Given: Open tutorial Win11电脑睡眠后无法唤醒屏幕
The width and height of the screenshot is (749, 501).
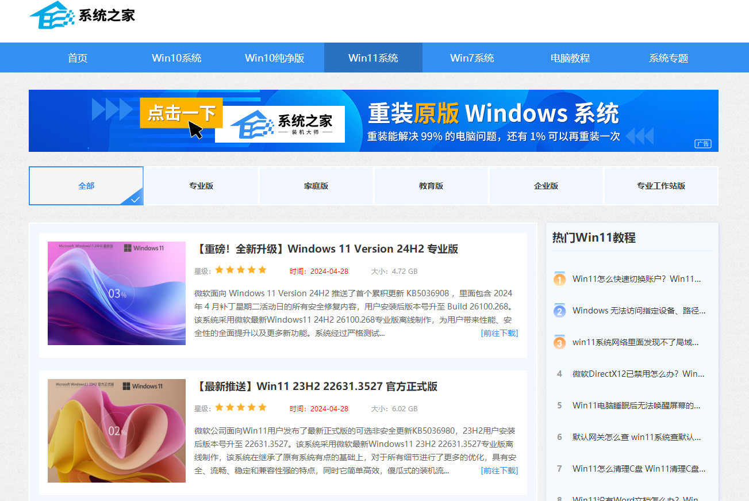Looking at the screenshot, I should [x=637, y=406].
